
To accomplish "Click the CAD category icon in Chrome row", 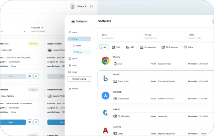I will [115, 64].
